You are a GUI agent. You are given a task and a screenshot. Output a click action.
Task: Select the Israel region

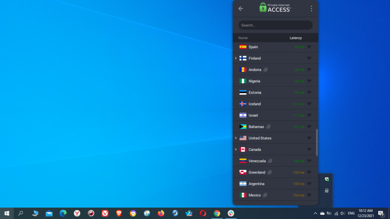tap(275, 115)
